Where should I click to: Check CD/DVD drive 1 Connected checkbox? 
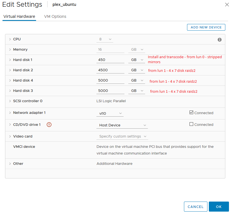click(x=191, y=124)
